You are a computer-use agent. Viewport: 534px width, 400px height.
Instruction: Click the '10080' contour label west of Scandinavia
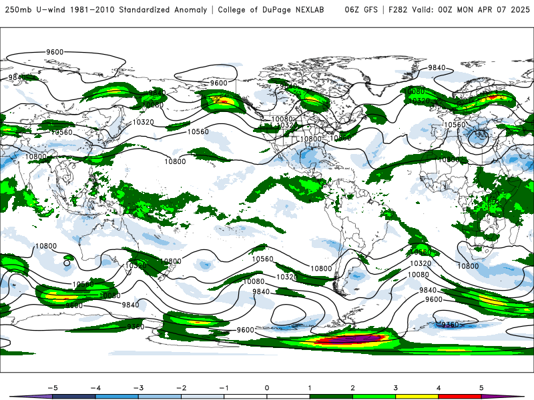[x=414, y=91]
